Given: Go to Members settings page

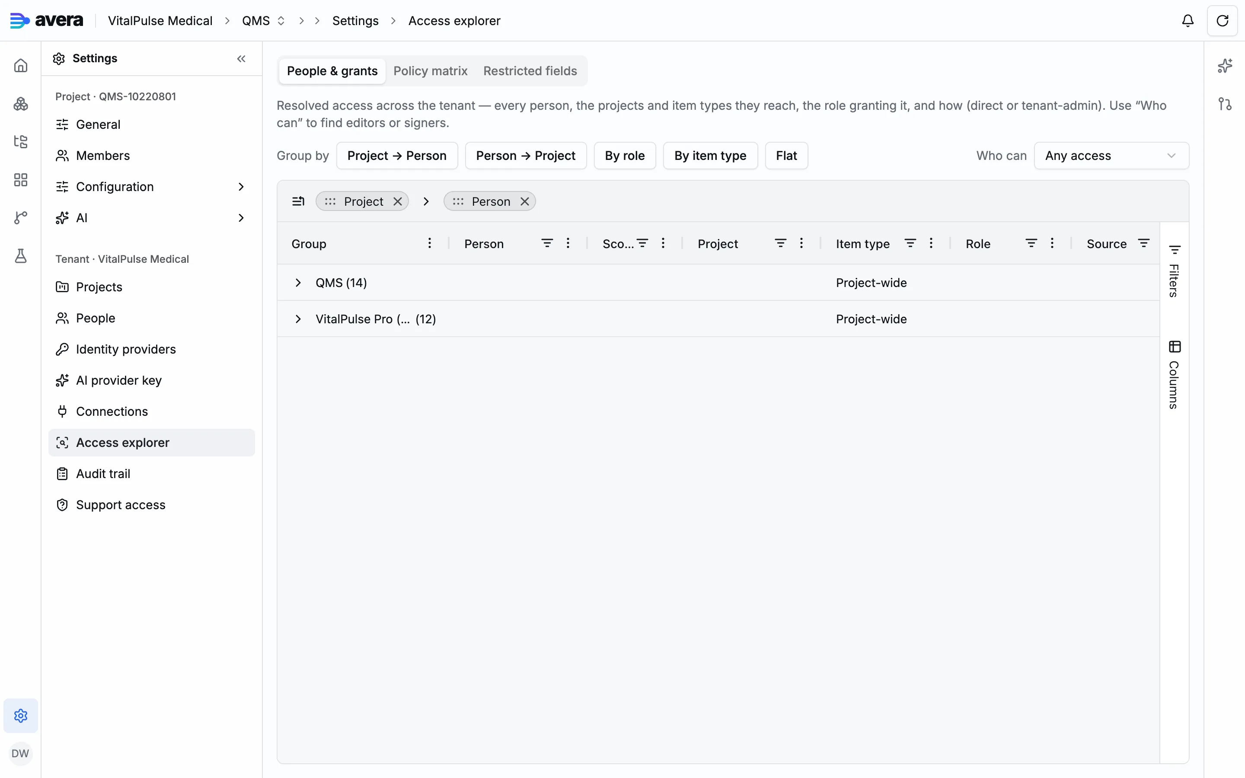Looking at the screenshot, I should tap(151, 156).
